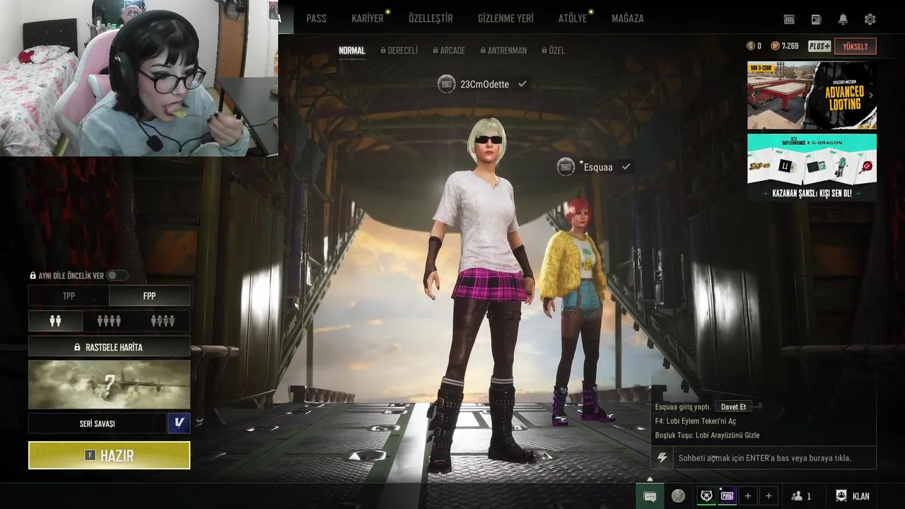
Task: Open the settings gear icon
Action: click(x=870, y=19)
